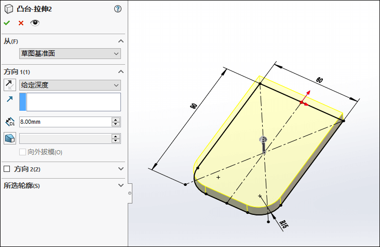Decrease the depth with the down spinner
Screen dimensions: 380x247
tap(116, 124)
